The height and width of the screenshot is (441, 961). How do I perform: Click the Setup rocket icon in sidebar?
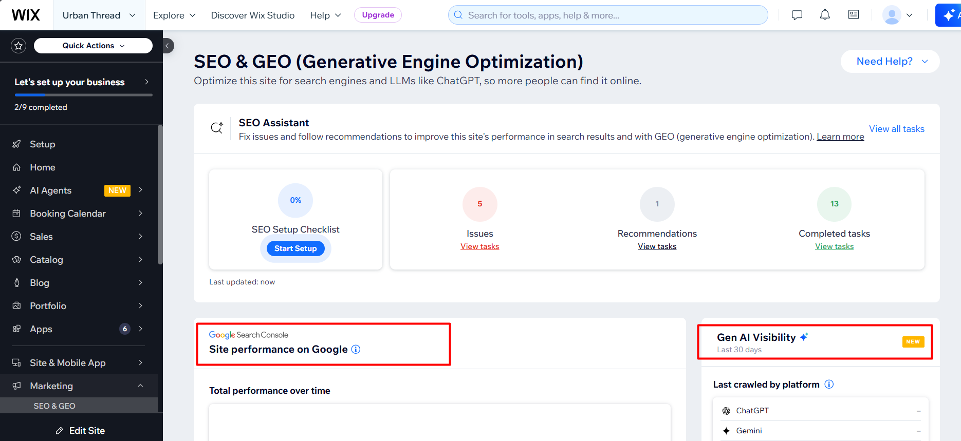16,144
